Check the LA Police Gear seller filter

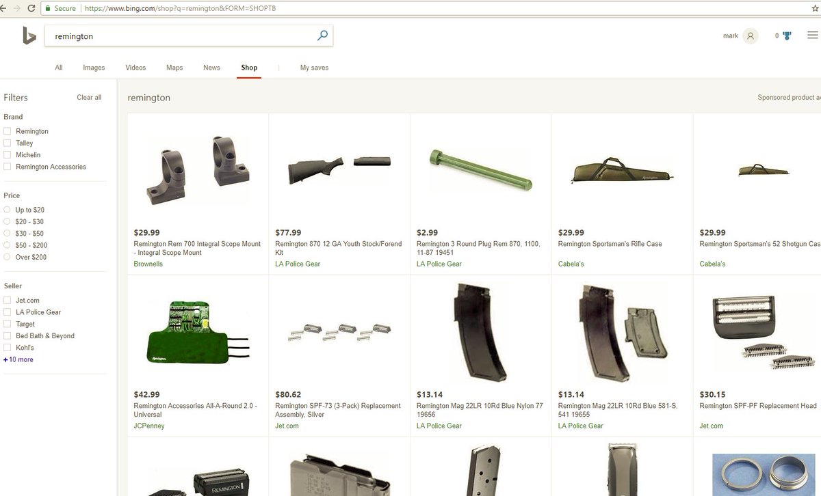coord(7,312)
